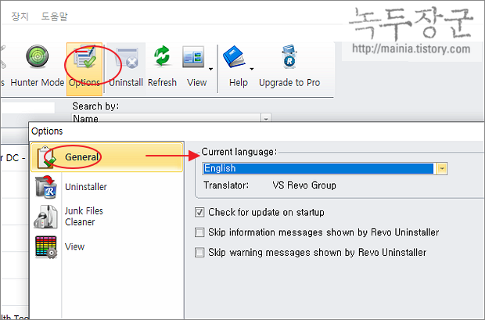This screenshot has height=320, width=485.
Task: Click the View color grid icon
Action: (x=46, y=246)
